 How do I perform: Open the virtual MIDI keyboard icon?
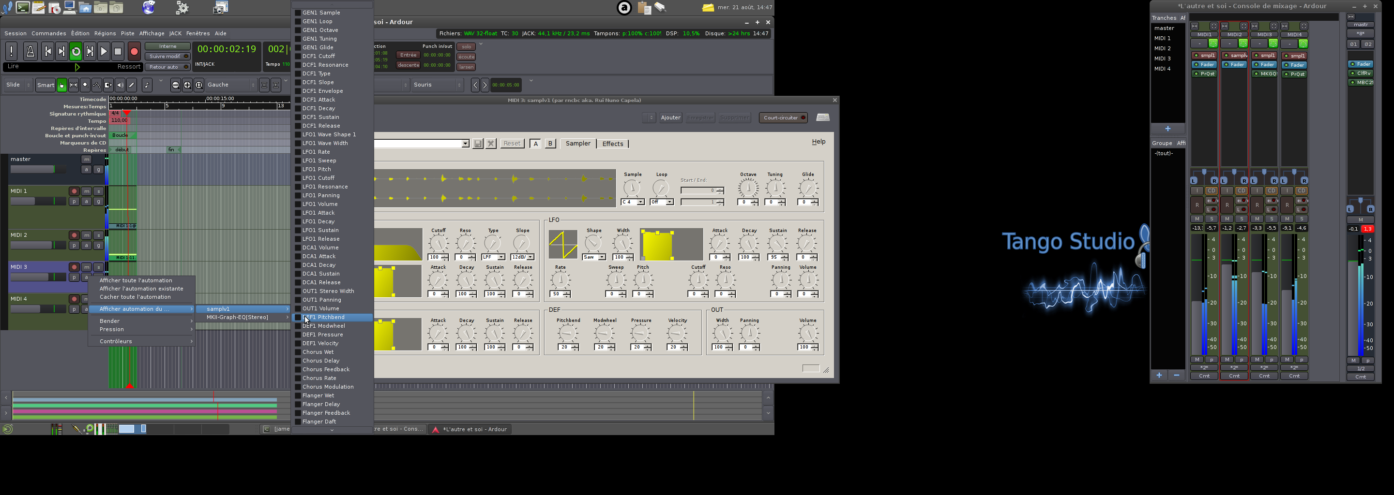click(822, 118)
